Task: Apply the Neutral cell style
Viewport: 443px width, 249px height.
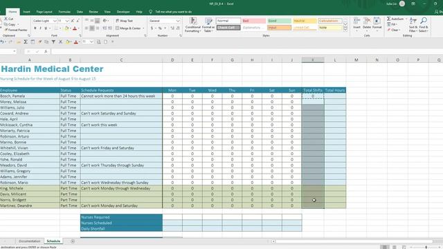Action: pos(305,21)
